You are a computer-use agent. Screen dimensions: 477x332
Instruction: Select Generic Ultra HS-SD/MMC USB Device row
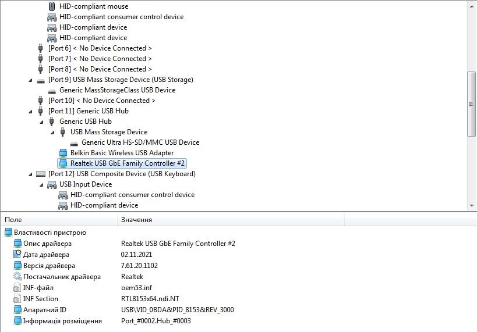pyautogui.click(x=140, y=142)
